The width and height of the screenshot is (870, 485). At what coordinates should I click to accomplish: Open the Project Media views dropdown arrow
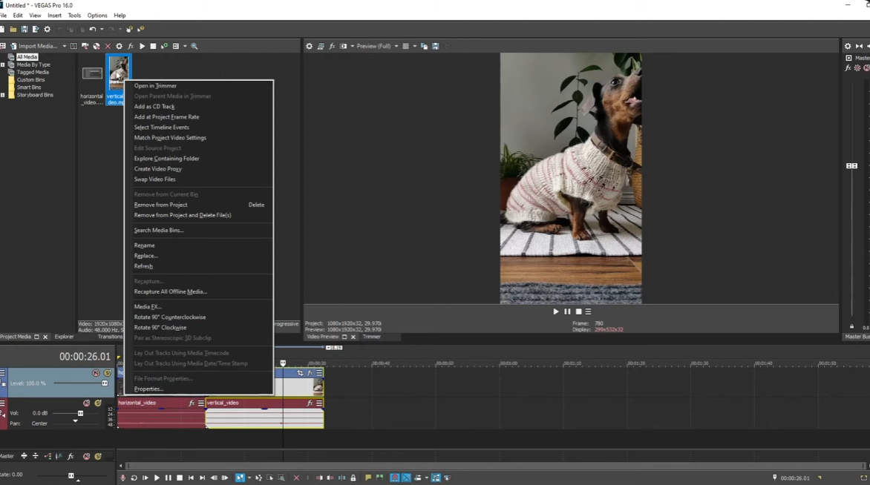tap(185, 46)
